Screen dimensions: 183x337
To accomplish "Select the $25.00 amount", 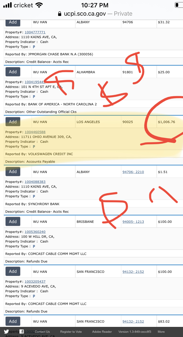I will click(164, 72).
